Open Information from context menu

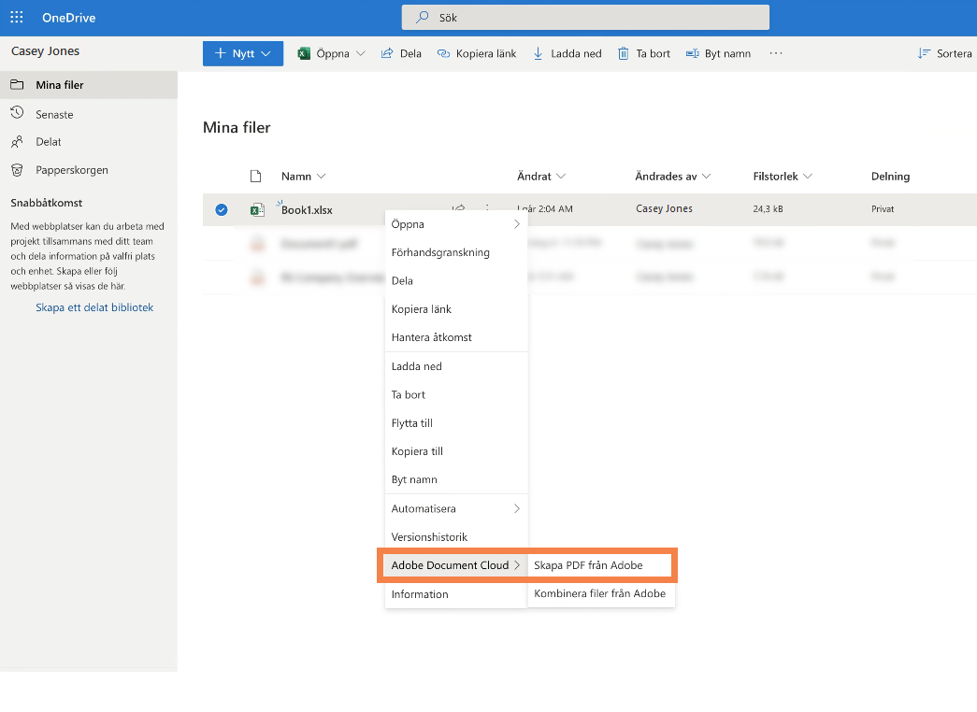pyautogui.click(x=456, y=594)
